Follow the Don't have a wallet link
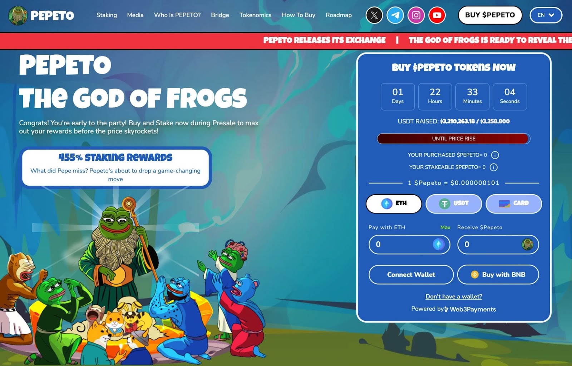Screen dimensions: 572x366 coord(454,296)
